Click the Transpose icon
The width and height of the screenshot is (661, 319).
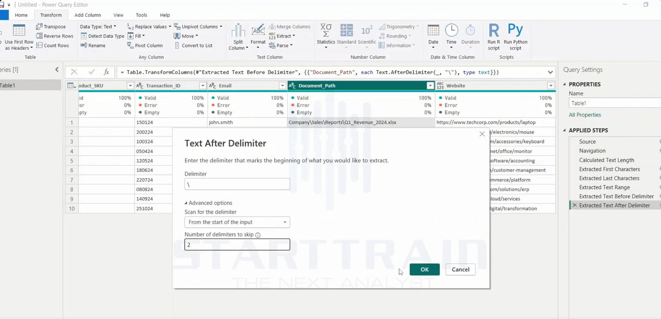(39, 27)
